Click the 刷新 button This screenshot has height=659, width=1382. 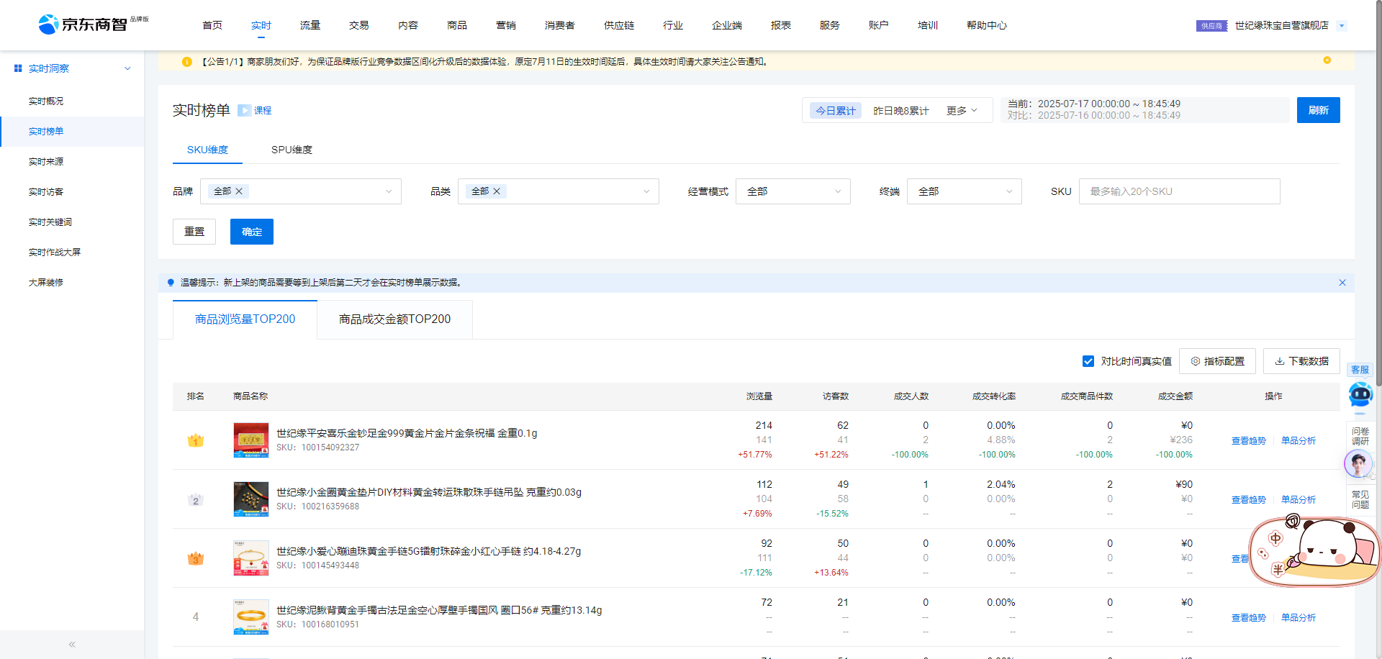[1318, 110]
